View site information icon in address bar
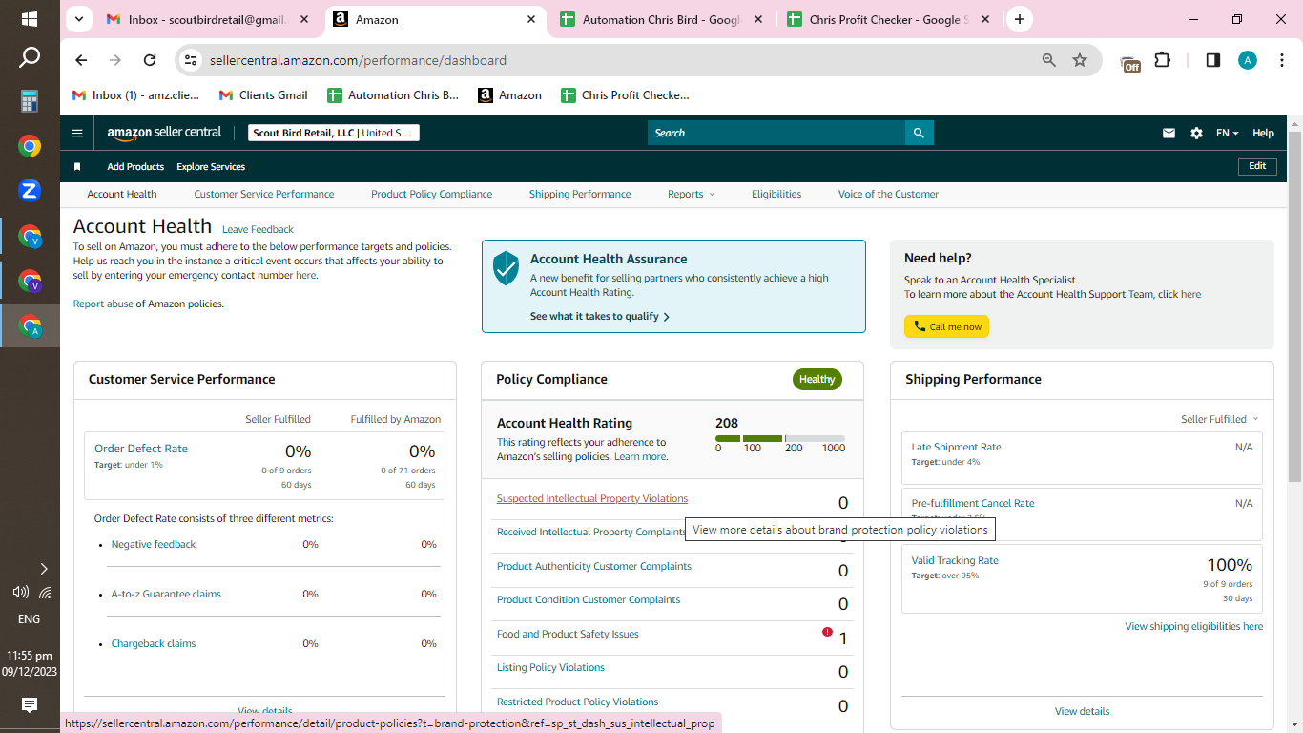The height and width of the screenshot is (733, 1303). (191, 60)
